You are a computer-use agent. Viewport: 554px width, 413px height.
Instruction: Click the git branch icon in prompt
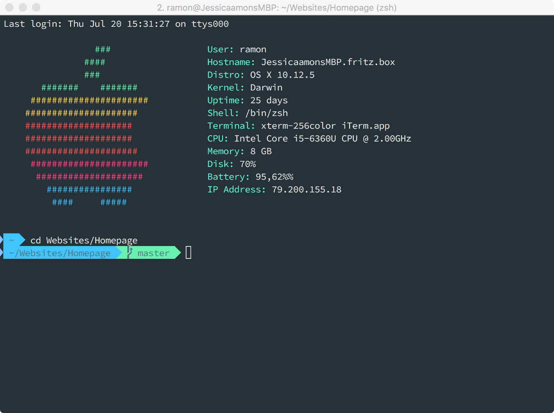pyautogui.click(x=130, y=252)
